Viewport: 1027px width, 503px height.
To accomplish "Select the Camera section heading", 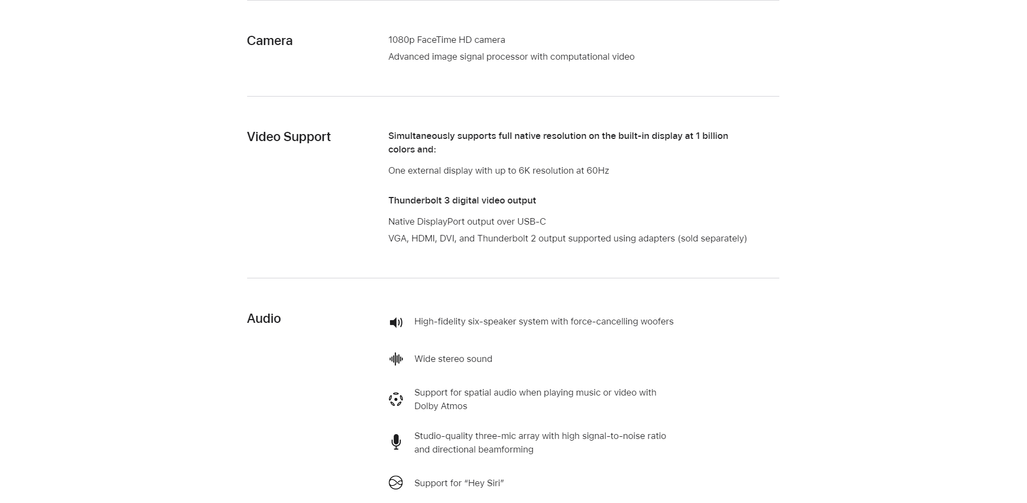I will [269, 41].
